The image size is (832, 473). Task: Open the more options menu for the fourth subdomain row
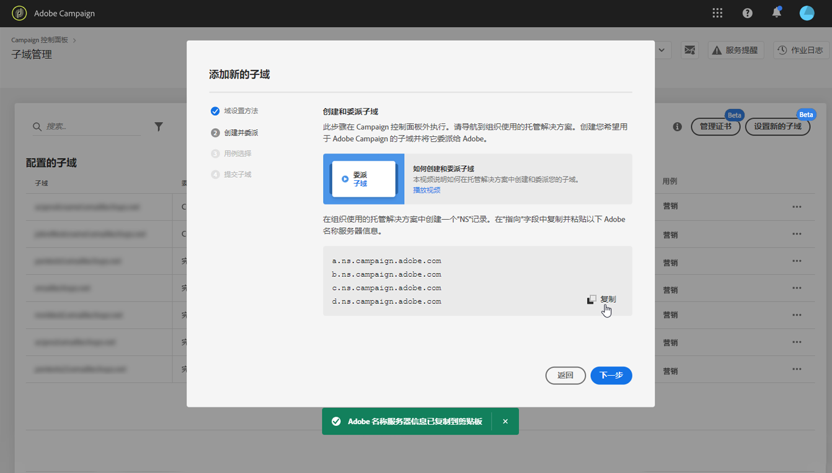click(797, 288)
